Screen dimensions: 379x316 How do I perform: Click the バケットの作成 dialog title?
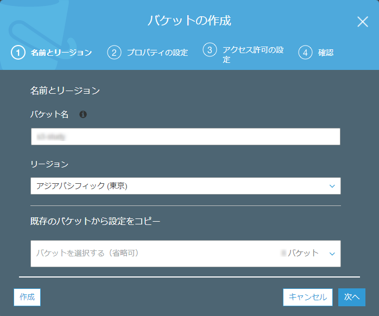pos(189,21)
